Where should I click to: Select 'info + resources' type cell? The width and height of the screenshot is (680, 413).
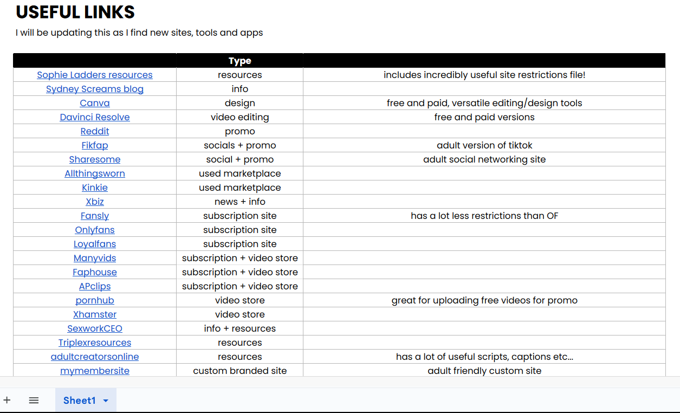click(x=239, y=328)
